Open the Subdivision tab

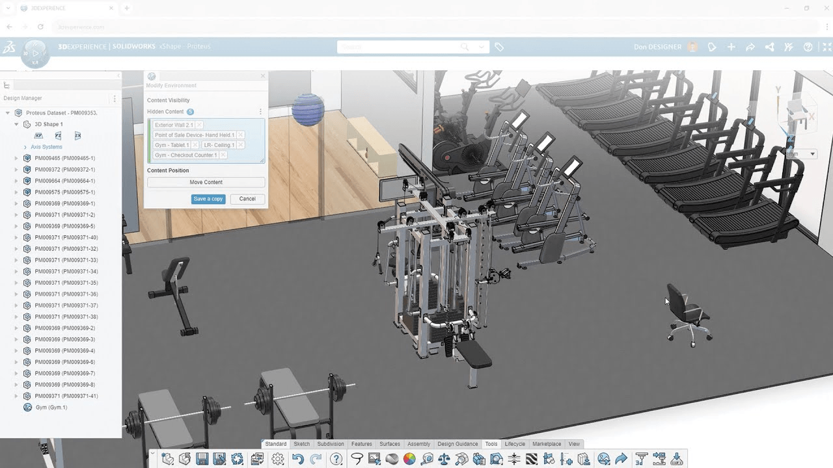[x=331, y=443]
